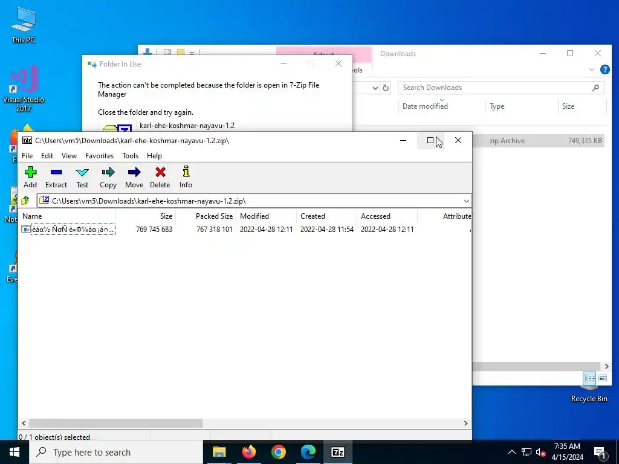Image resolution: width=619 pixels, height=464 pixels.
Task: Go up one folder level in 7-Zip
Action: pos(25,201)
